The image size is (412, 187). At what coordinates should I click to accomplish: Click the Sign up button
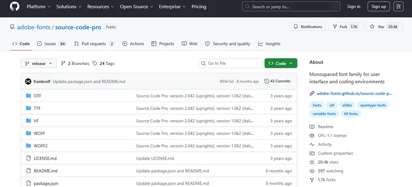(379, 6)
